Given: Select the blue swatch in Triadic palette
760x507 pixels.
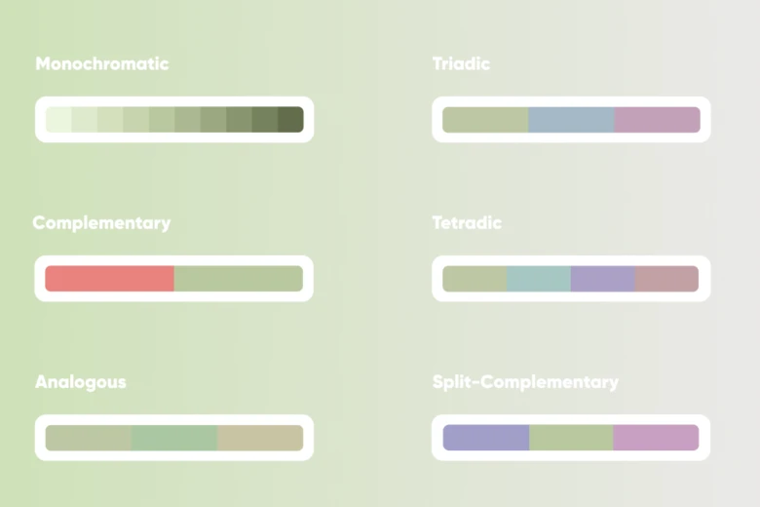Looking at the screenshot, I should 572,120.
